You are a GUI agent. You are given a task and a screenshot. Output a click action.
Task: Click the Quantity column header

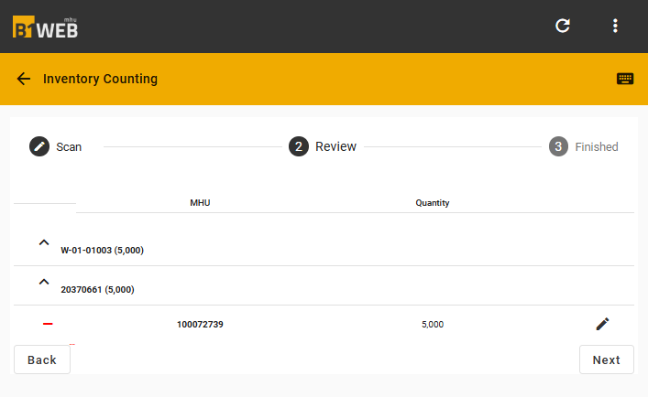(x=433, y=203)
